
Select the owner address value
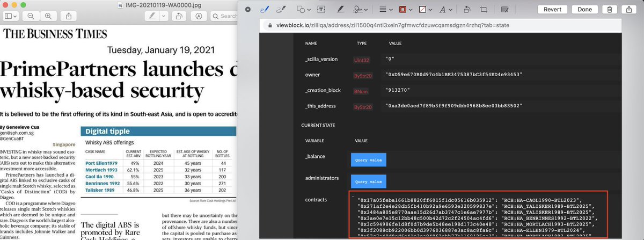click(x=453, y=74)
